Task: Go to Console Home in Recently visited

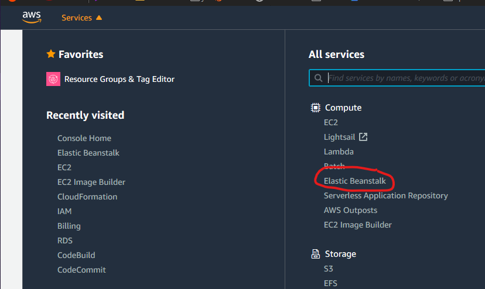Action: pos(84,138)
